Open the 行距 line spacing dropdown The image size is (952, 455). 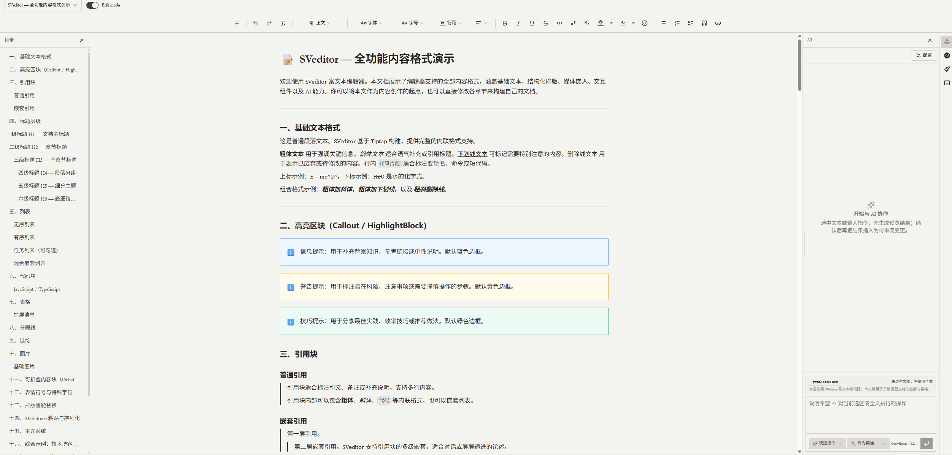[451, 23]
